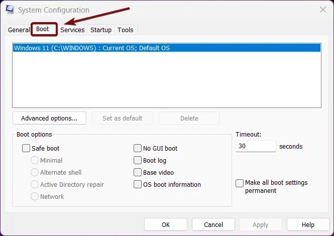Pick the Network safe boot radio option

tap(35, 196)
